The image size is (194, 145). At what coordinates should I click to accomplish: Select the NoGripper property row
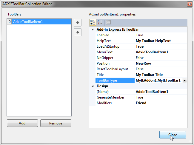[103, 58]
